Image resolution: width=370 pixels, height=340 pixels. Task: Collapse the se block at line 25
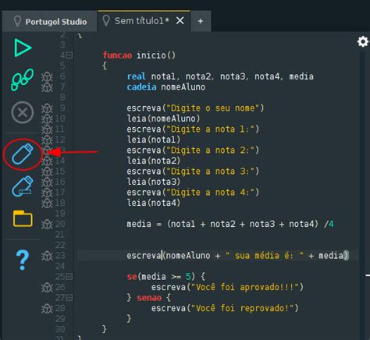click(69, 277)
